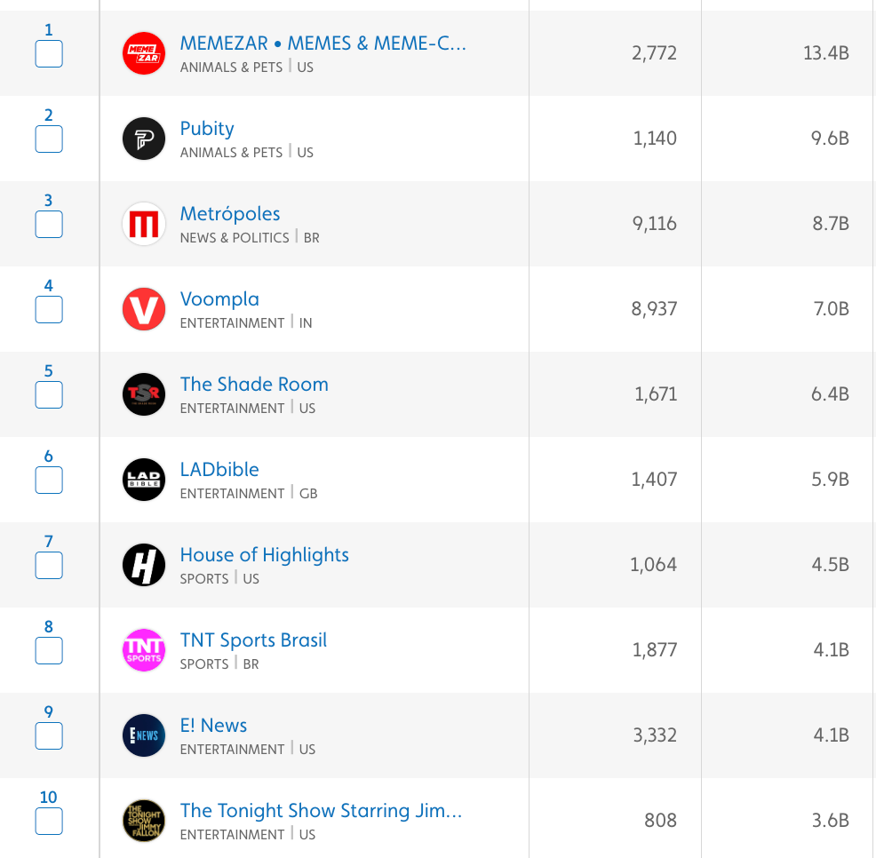Open the Metrópoles channel logo
Screen dimensions: 876x858
144,224
